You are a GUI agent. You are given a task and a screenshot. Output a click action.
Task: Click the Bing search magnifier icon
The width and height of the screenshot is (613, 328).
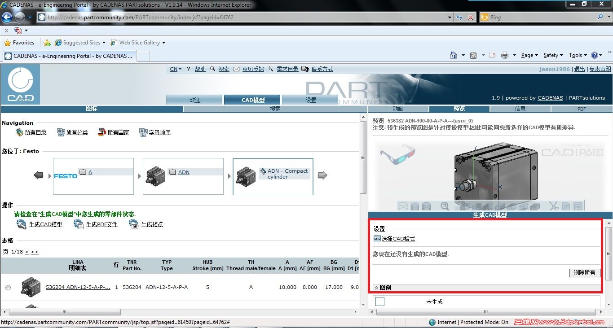[600, 17]
